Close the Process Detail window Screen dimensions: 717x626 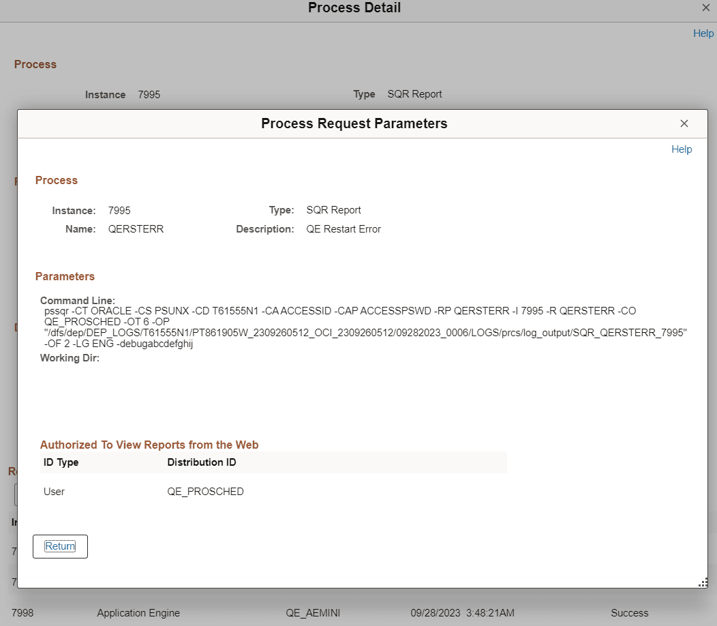click(705, 8)
